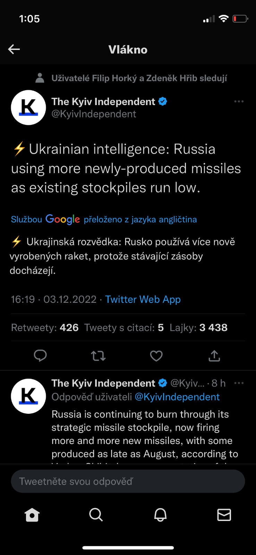Open the Notifications bell tab
This screenshot has width=256, height=555.
point(160,515)
